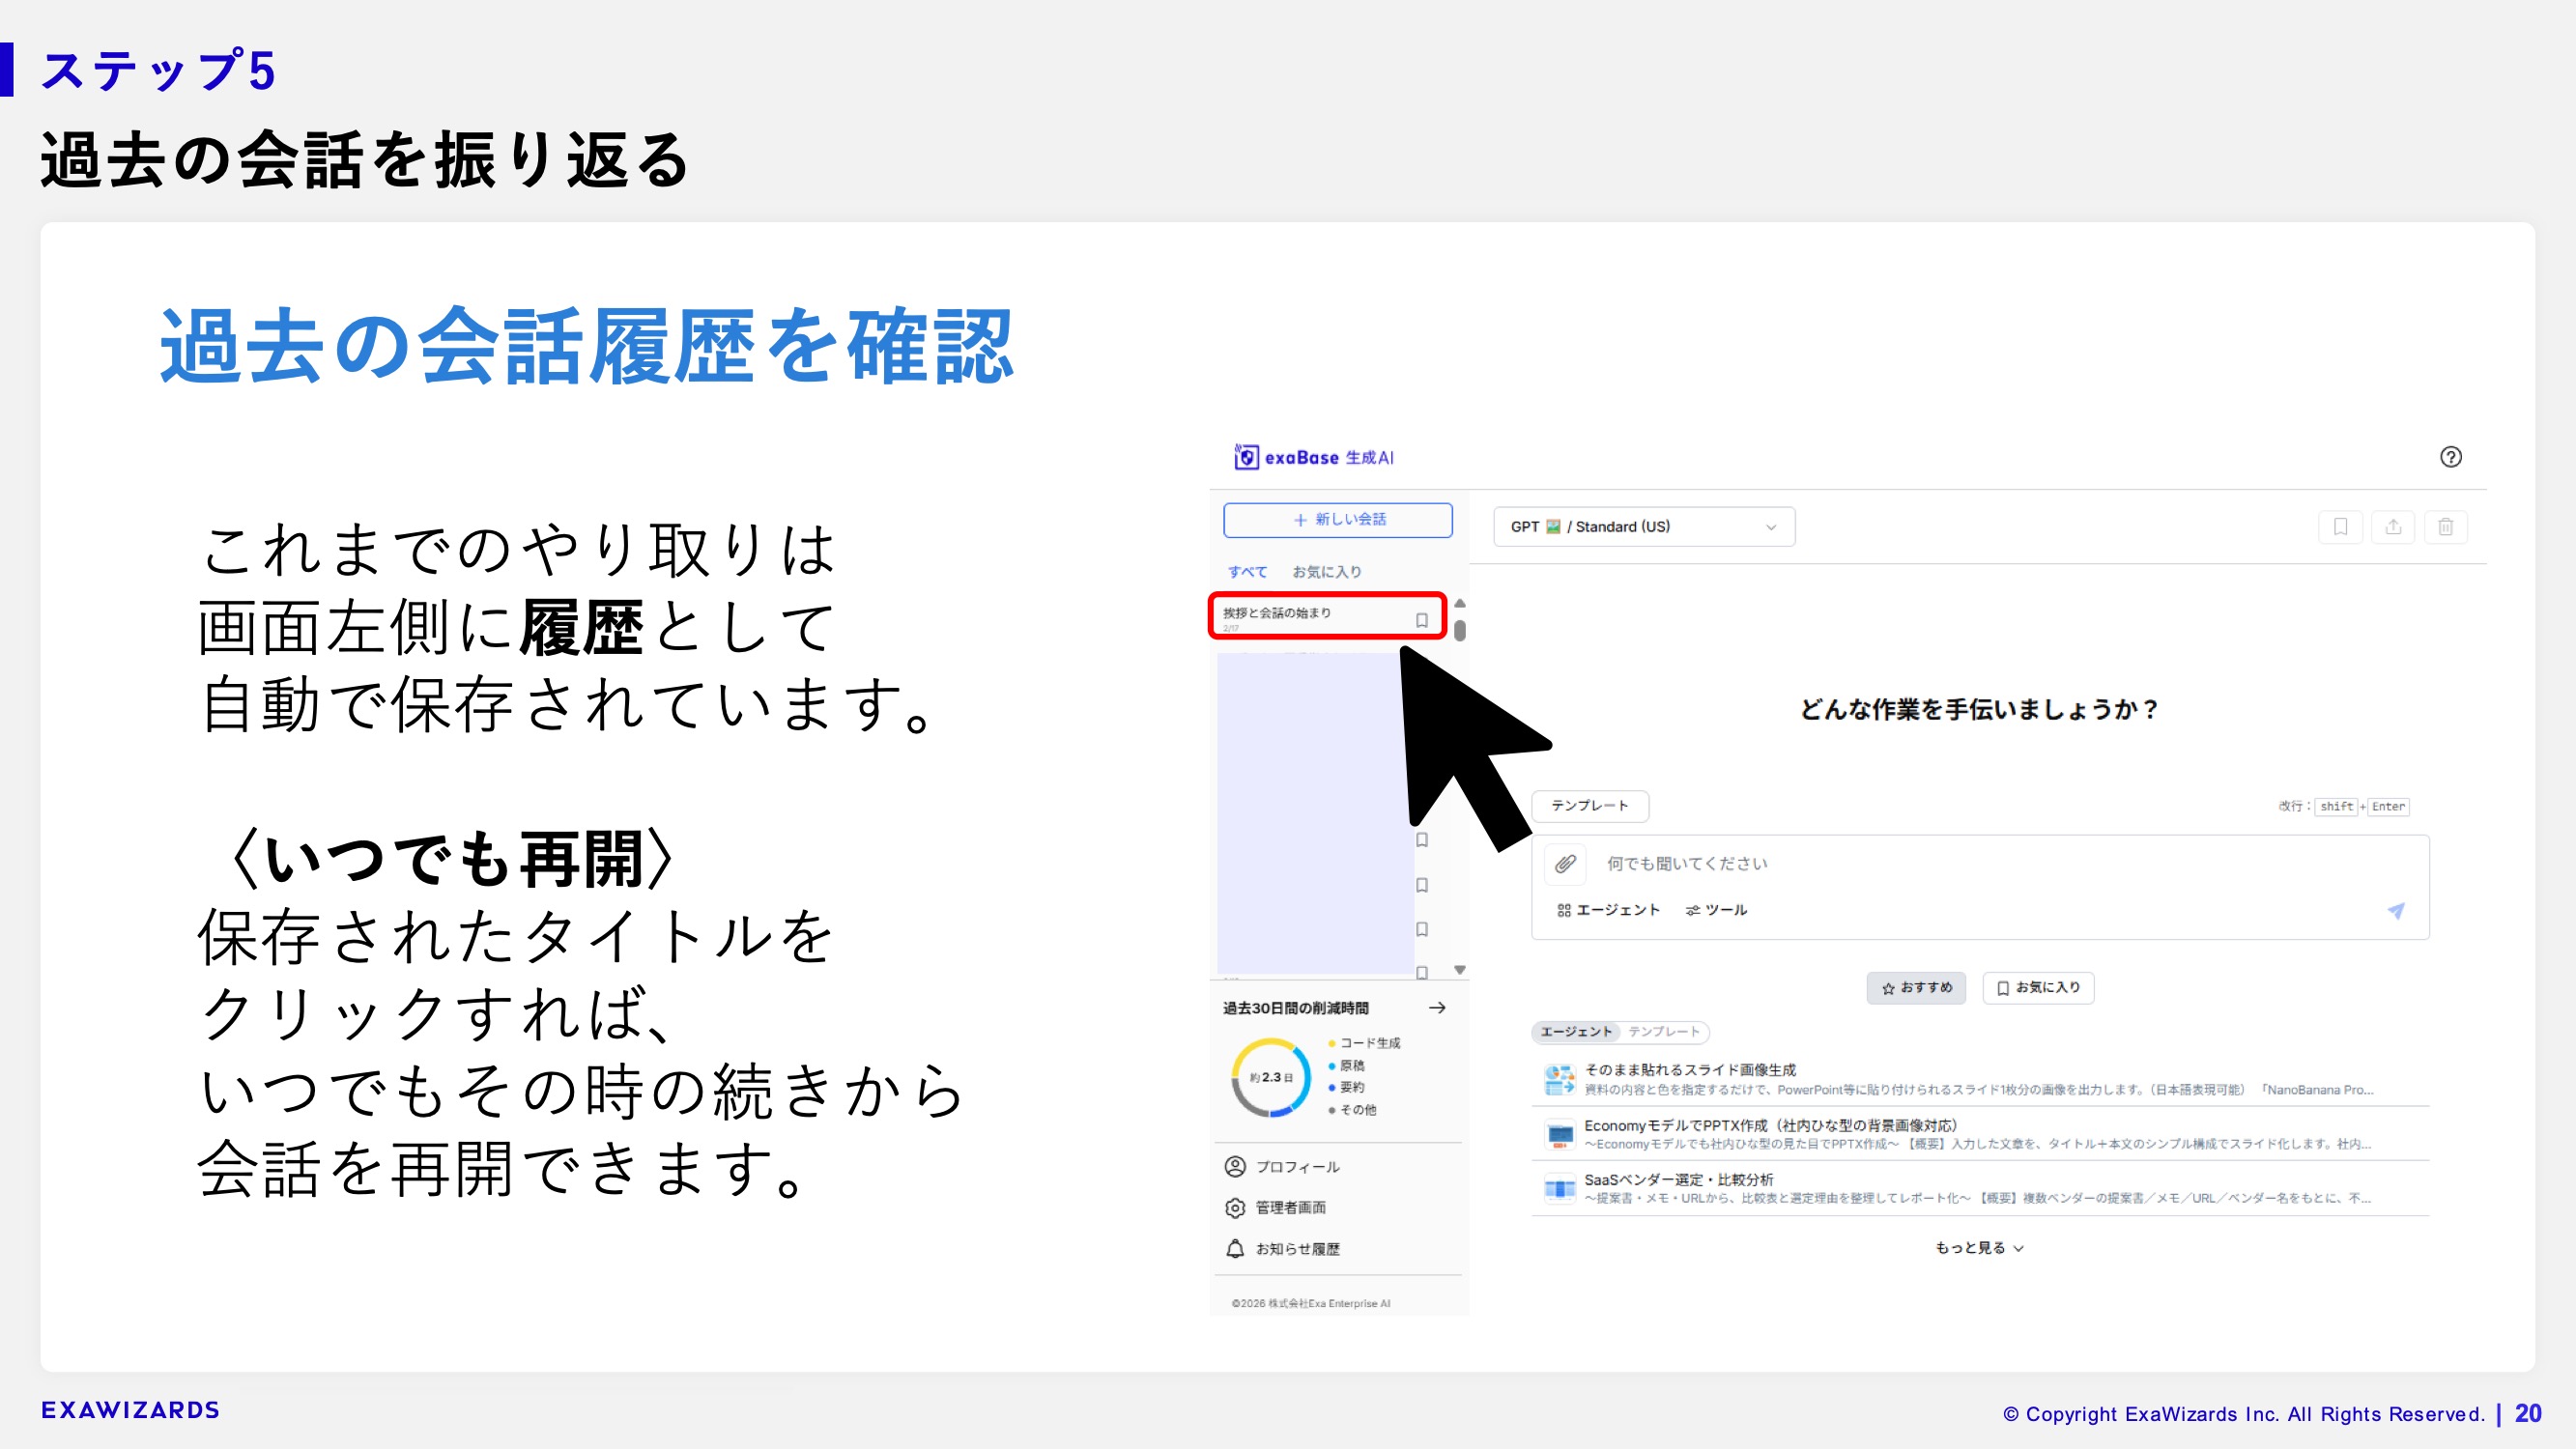Click the shift key hint label
This screenshot has height=1449, width=2576.
click(2337, 807)
